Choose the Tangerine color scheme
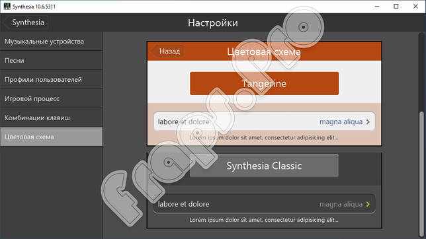This screenshot has width=426, height=239. (x=264, y=84)
